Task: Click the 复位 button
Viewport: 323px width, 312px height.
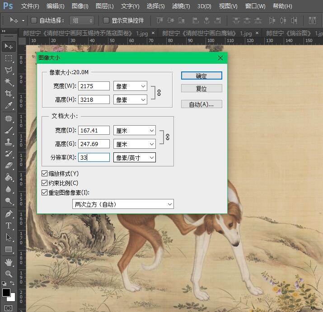Action: pos(201,89)
